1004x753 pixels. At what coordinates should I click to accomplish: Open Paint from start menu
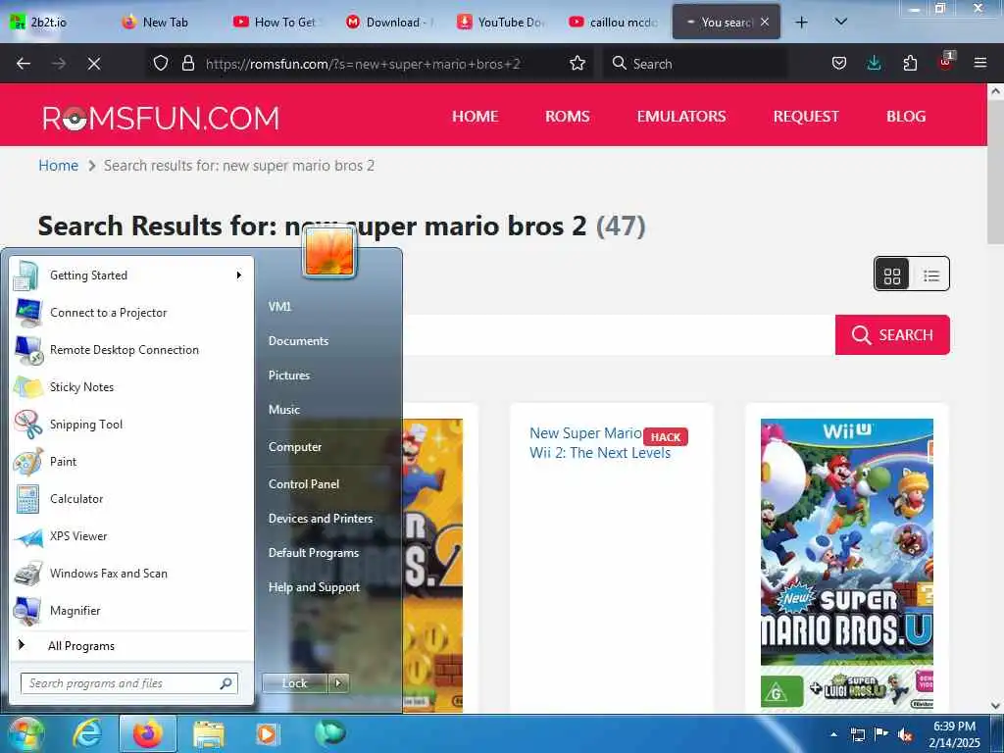(x=132, y=462)
